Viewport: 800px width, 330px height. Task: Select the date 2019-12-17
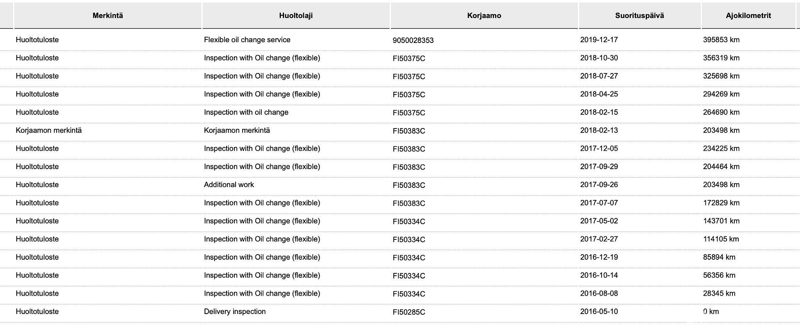[x=599, y=40]
